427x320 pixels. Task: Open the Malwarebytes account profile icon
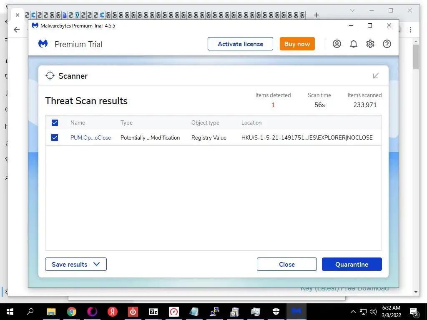point(337,44)
